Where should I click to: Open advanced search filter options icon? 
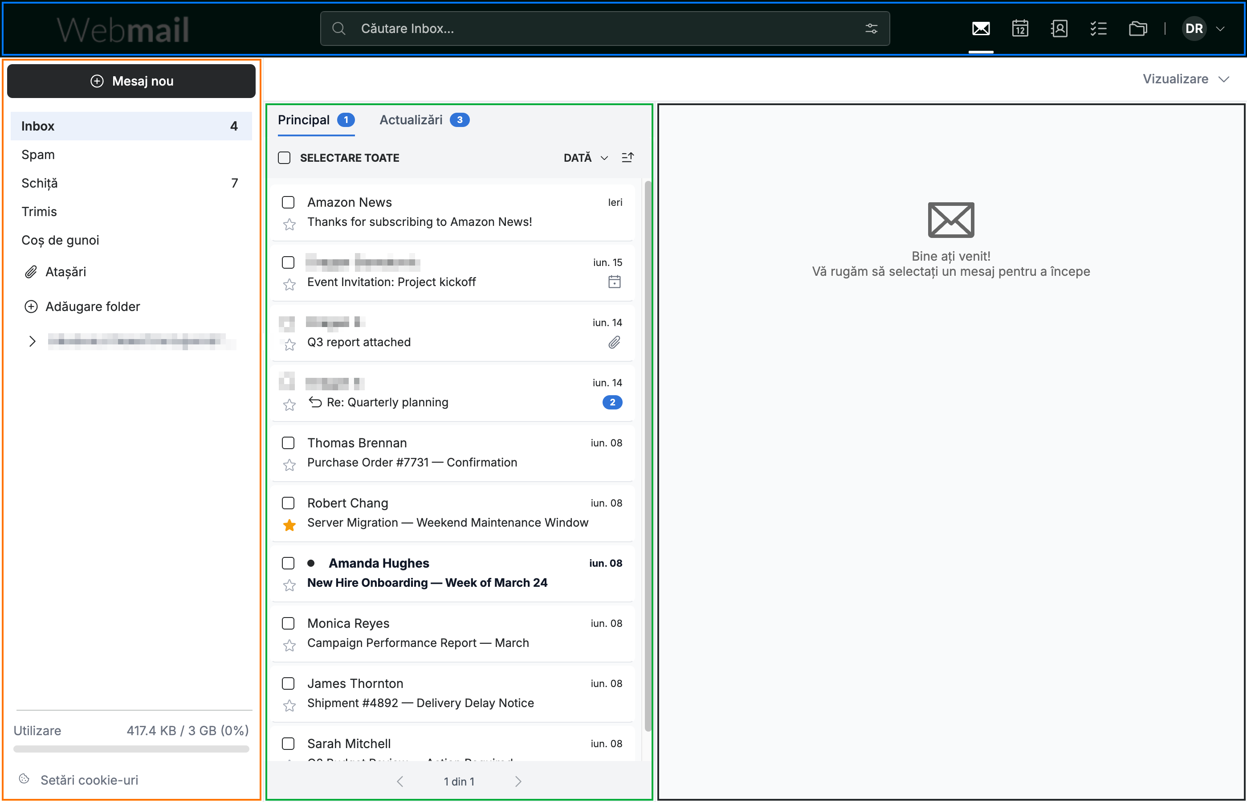click(871, 29)
